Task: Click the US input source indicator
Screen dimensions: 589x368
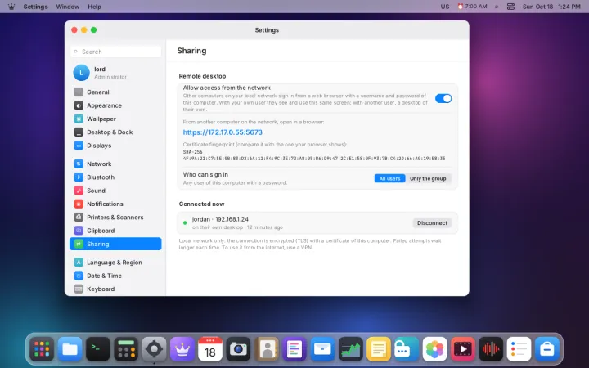Action: pyautogui.click(x=445, y=7)
